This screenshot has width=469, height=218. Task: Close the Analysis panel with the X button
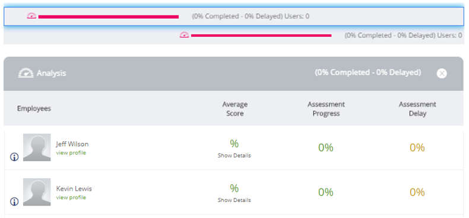[x=442, y=74]
